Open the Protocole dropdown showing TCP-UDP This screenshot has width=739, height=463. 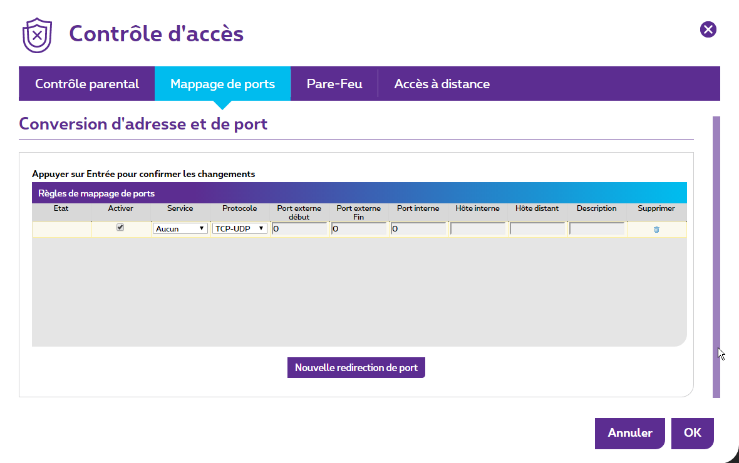click(x=239, y=228)
